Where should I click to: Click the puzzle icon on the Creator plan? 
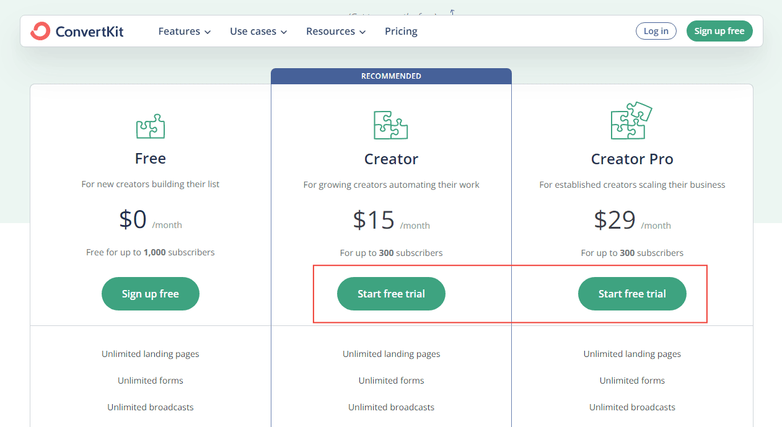point(391,125)
